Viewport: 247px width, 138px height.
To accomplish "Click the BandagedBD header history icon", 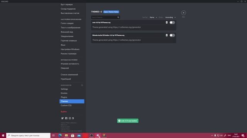I will [x=82, y=85].
